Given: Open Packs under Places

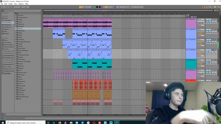Looking at the screenshot, I should (x=6, y=40).
